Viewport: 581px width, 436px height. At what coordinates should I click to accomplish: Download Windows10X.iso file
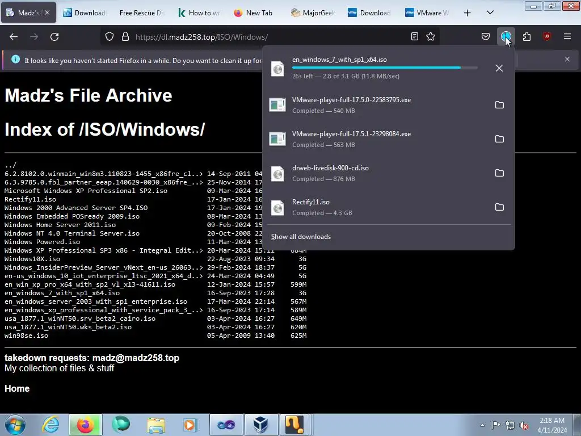coord(32,259)
